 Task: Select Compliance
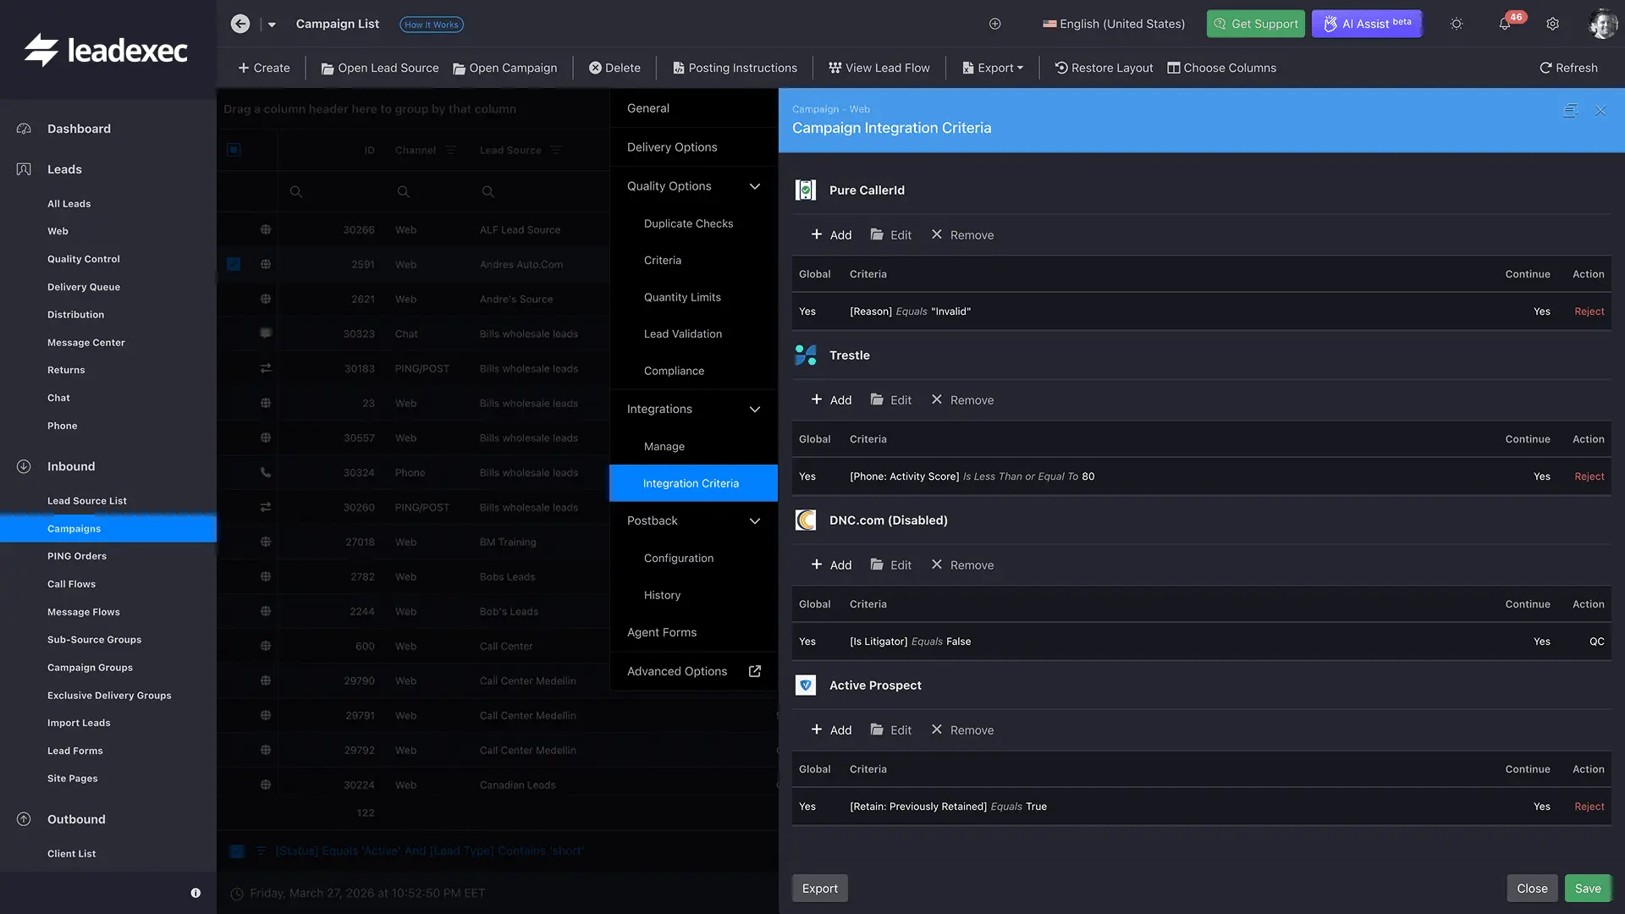coord(674,371)
